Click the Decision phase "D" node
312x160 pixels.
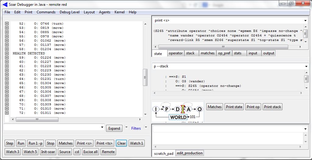tap(178, 109)
